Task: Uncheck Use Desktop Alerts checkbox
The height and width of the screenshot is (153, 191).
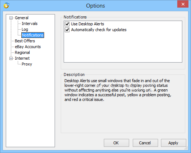Action: 67,24
